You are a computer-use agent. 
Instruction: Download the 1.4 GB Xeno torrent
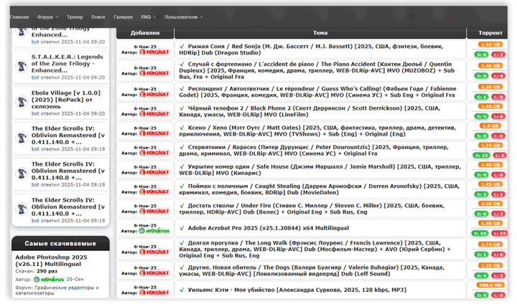coord(490,125)
